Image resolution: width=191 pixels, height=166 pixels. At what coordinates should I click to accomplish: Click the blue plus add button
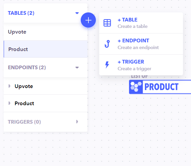[88, 20]
